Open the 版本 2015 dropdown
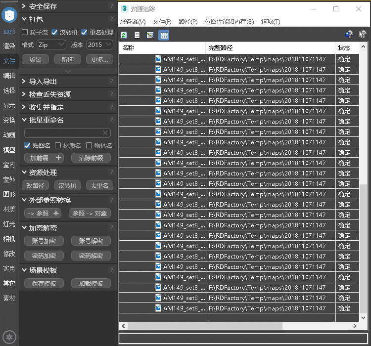The image size is (371, 346). [x=99, y=44]
